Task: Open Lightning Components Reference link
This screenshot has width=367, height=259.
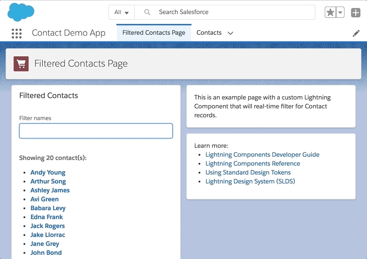Action: (253, 164)
